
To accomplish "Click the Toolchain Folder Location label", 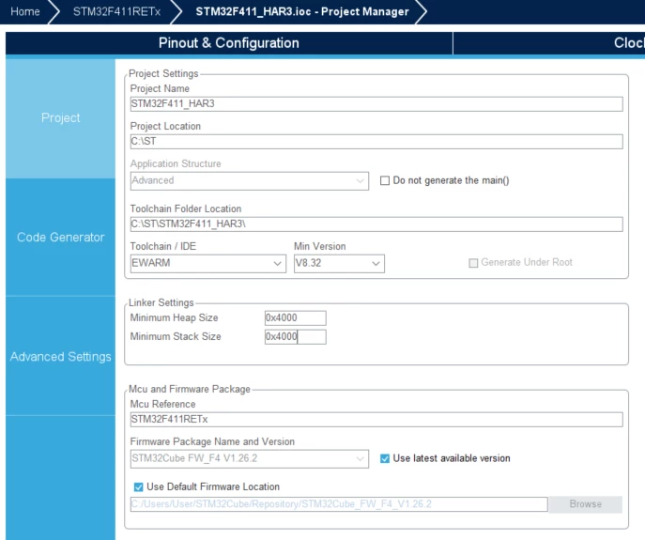I will pyautogui.click(x=186, y=209).
